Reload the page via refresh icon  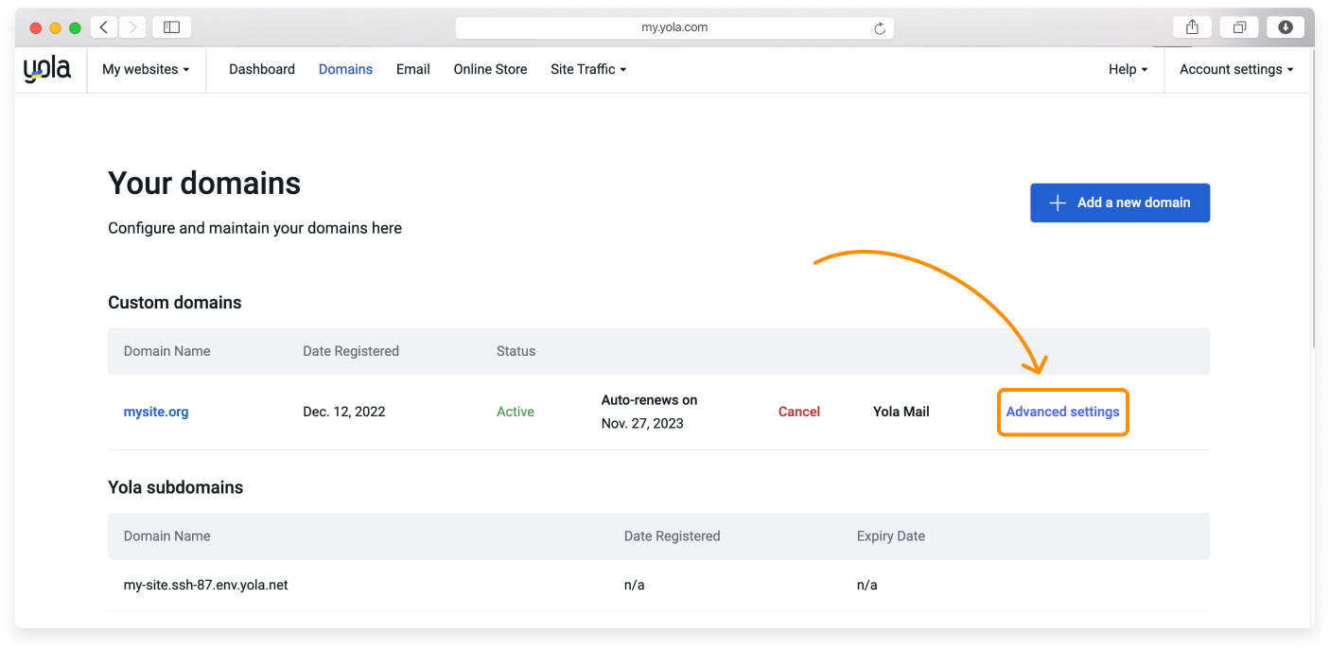tap(881, 27)
